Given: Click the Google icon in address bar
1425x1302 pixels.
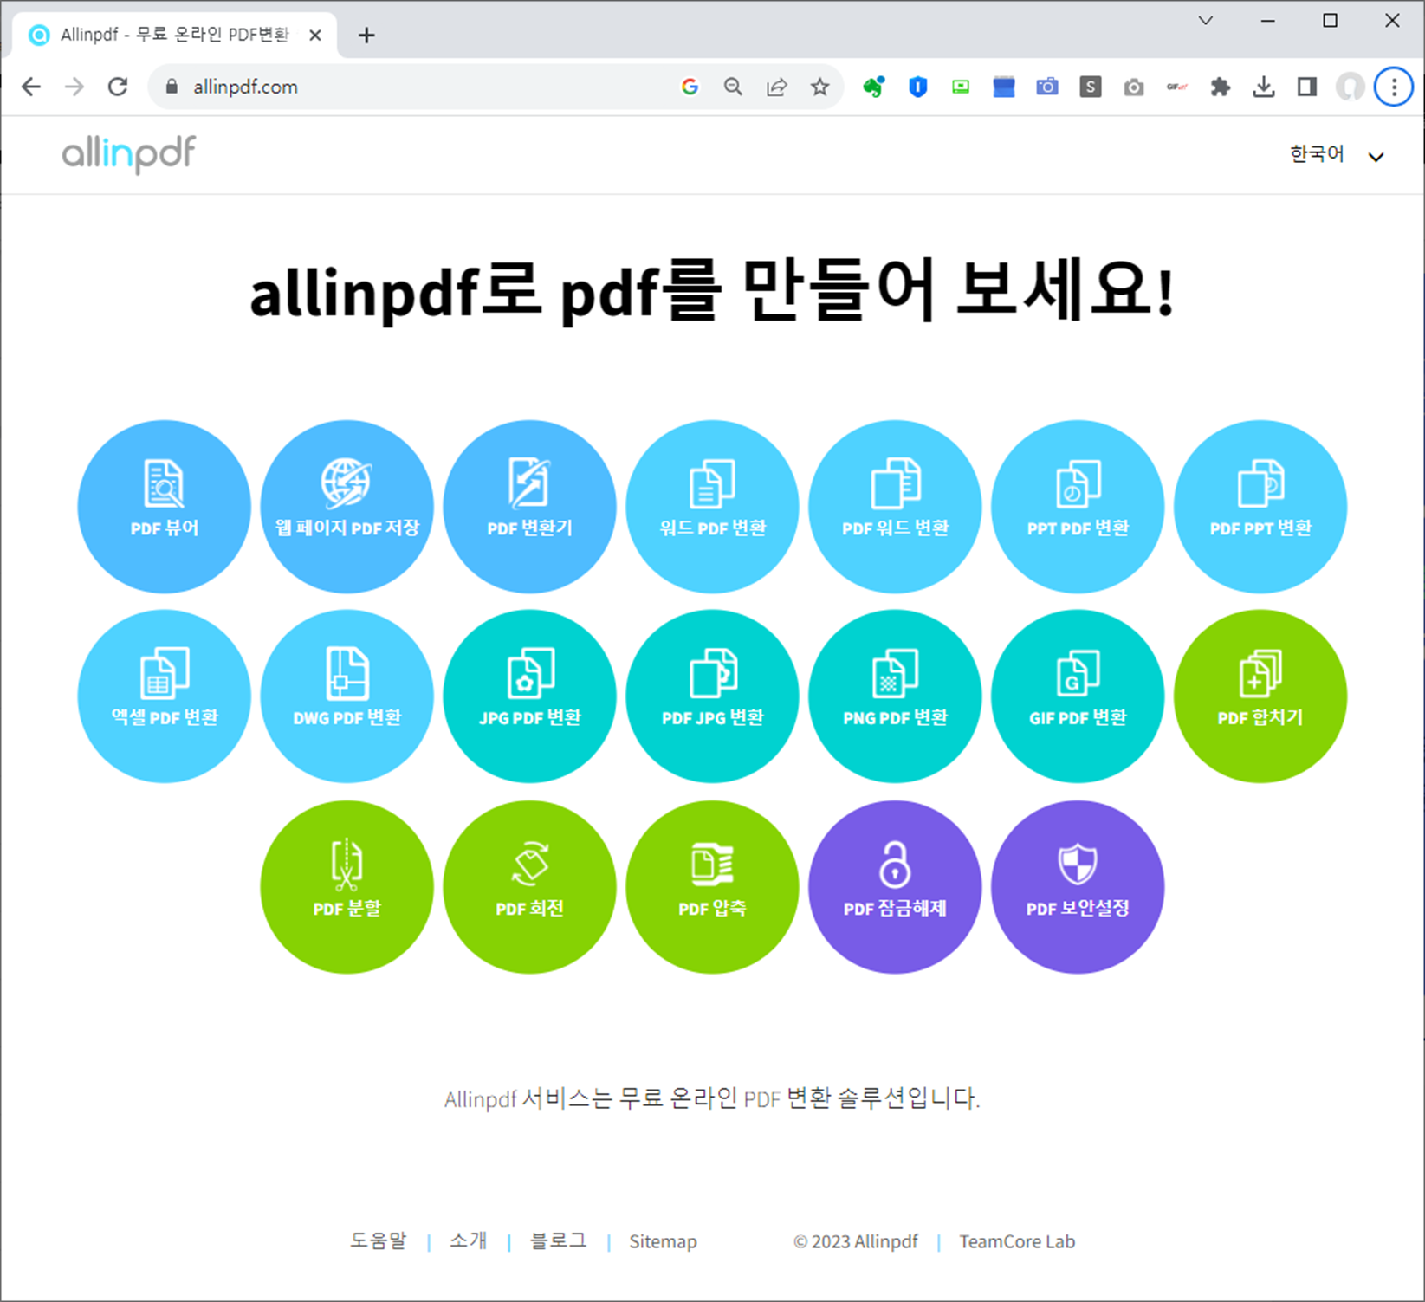Looking at the screenshot, I should click(690, 87).
